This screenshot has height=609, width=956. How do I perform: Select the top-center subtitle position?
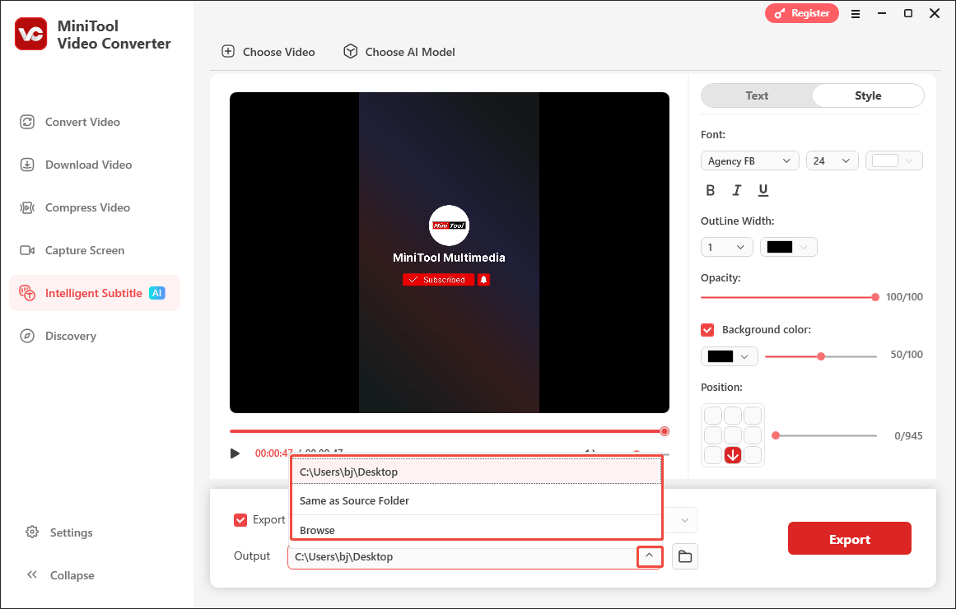[x=733, y=416]
